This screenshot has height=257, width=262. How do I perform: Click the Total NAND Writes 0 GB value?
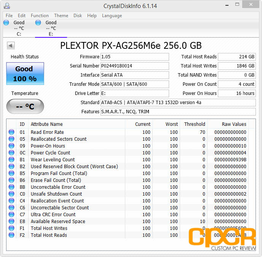(x=237, y=75)
